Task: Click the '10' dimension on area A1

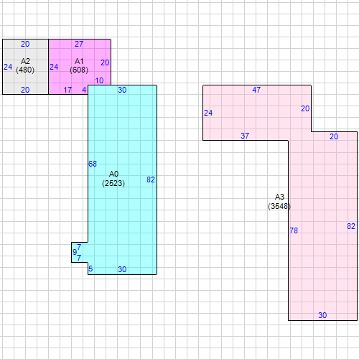Action: pyautogui.click(x=99, y=80)
